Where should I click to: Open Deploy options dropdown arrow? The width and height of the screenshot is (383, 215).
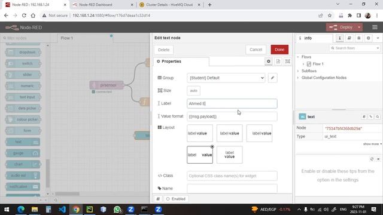coord(359,27)
